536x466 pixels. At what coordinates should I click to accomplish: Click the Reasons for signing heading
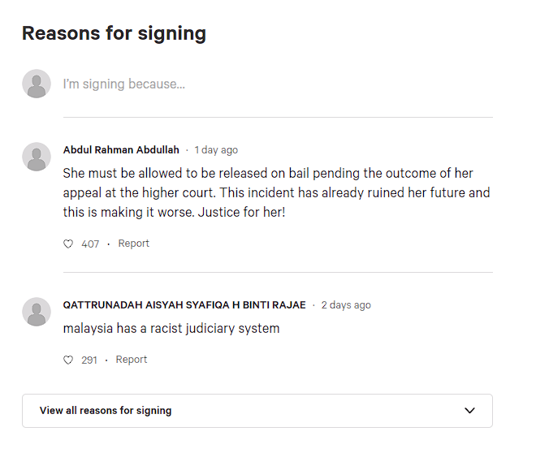coord(115,34)
